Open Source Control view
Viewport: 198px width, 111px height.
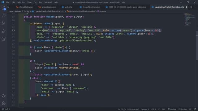point(3,23)
